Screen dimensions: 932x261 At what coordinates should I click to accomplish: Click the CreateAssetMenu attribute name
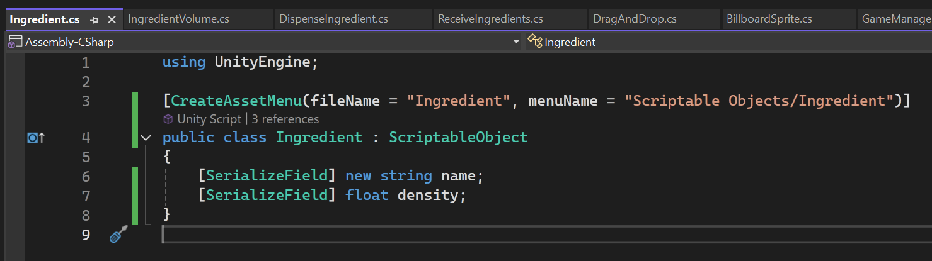tap(237, 101)
